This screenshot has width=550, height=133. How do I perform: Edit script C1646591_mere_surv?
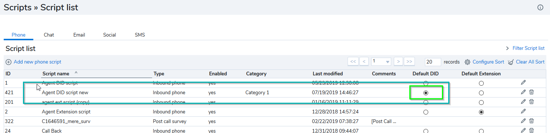click(523, 121)
